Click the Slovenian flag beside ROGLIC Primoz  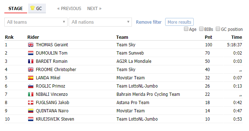[x=31, y=86]
